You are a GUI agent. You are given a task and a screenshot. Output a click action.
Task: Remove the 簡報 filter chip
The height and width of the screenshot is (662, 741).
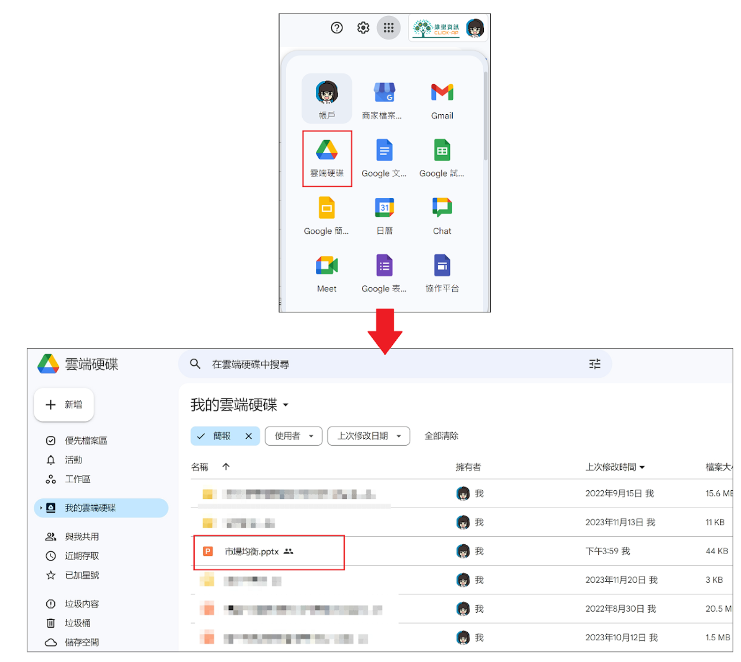point(249,436)
